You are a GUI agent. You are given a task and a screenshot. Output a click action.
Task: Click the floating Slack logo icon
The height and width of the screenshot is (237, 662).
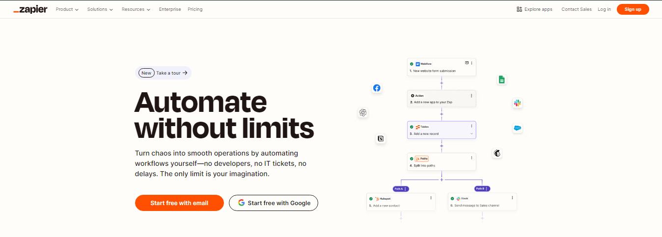pos(517,103)
